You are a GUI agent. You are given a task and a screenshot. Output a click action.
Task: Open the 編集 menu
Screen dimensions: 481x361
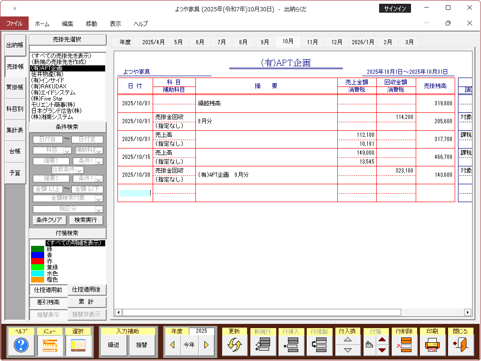(68, 24)
